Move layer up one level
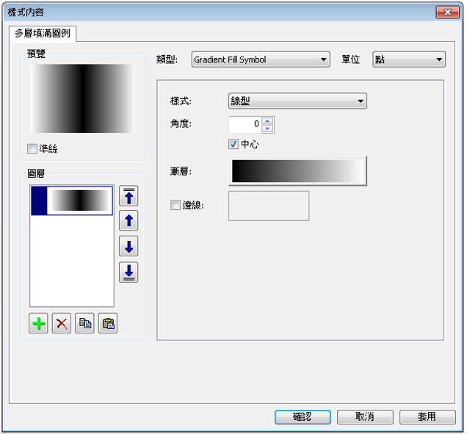The width and height of the screenshot is (467, 434). tap(128, 221)
